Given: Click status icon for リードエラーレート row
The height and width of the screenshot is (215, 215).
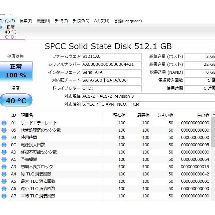Looking at the screenshot, I should [x=4, y=123].
